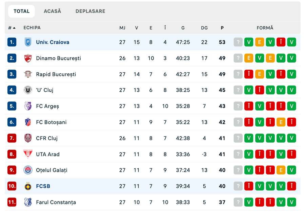The image size is (305, 212).
Task: Click the Dinamo București club crest
Action: tap(28, 58)
